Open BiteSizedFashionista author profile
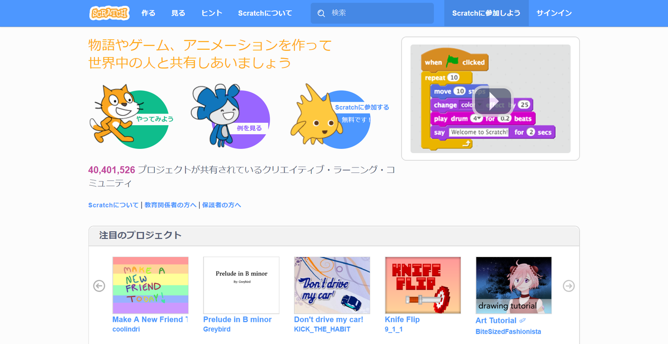The width and height of the screenshot is (668, 344). click(x=508, y=332)
